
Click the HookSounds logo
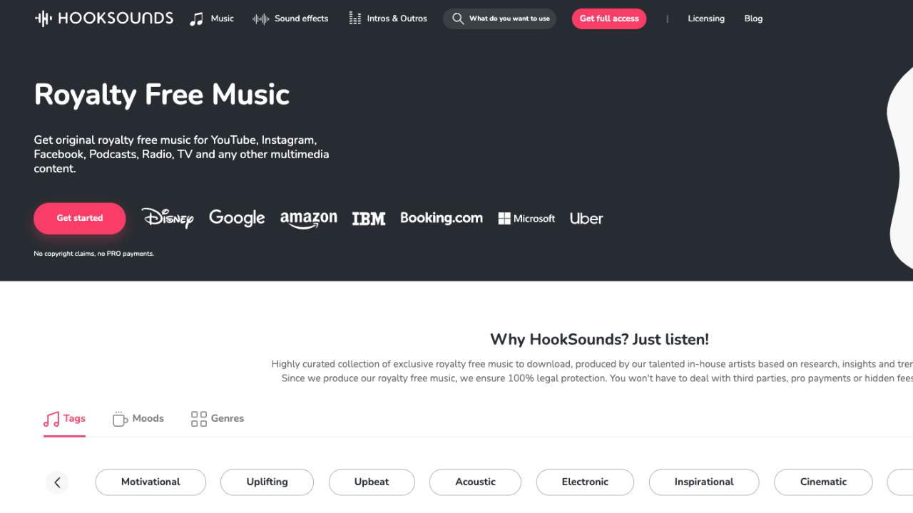(x=104, y=19)
